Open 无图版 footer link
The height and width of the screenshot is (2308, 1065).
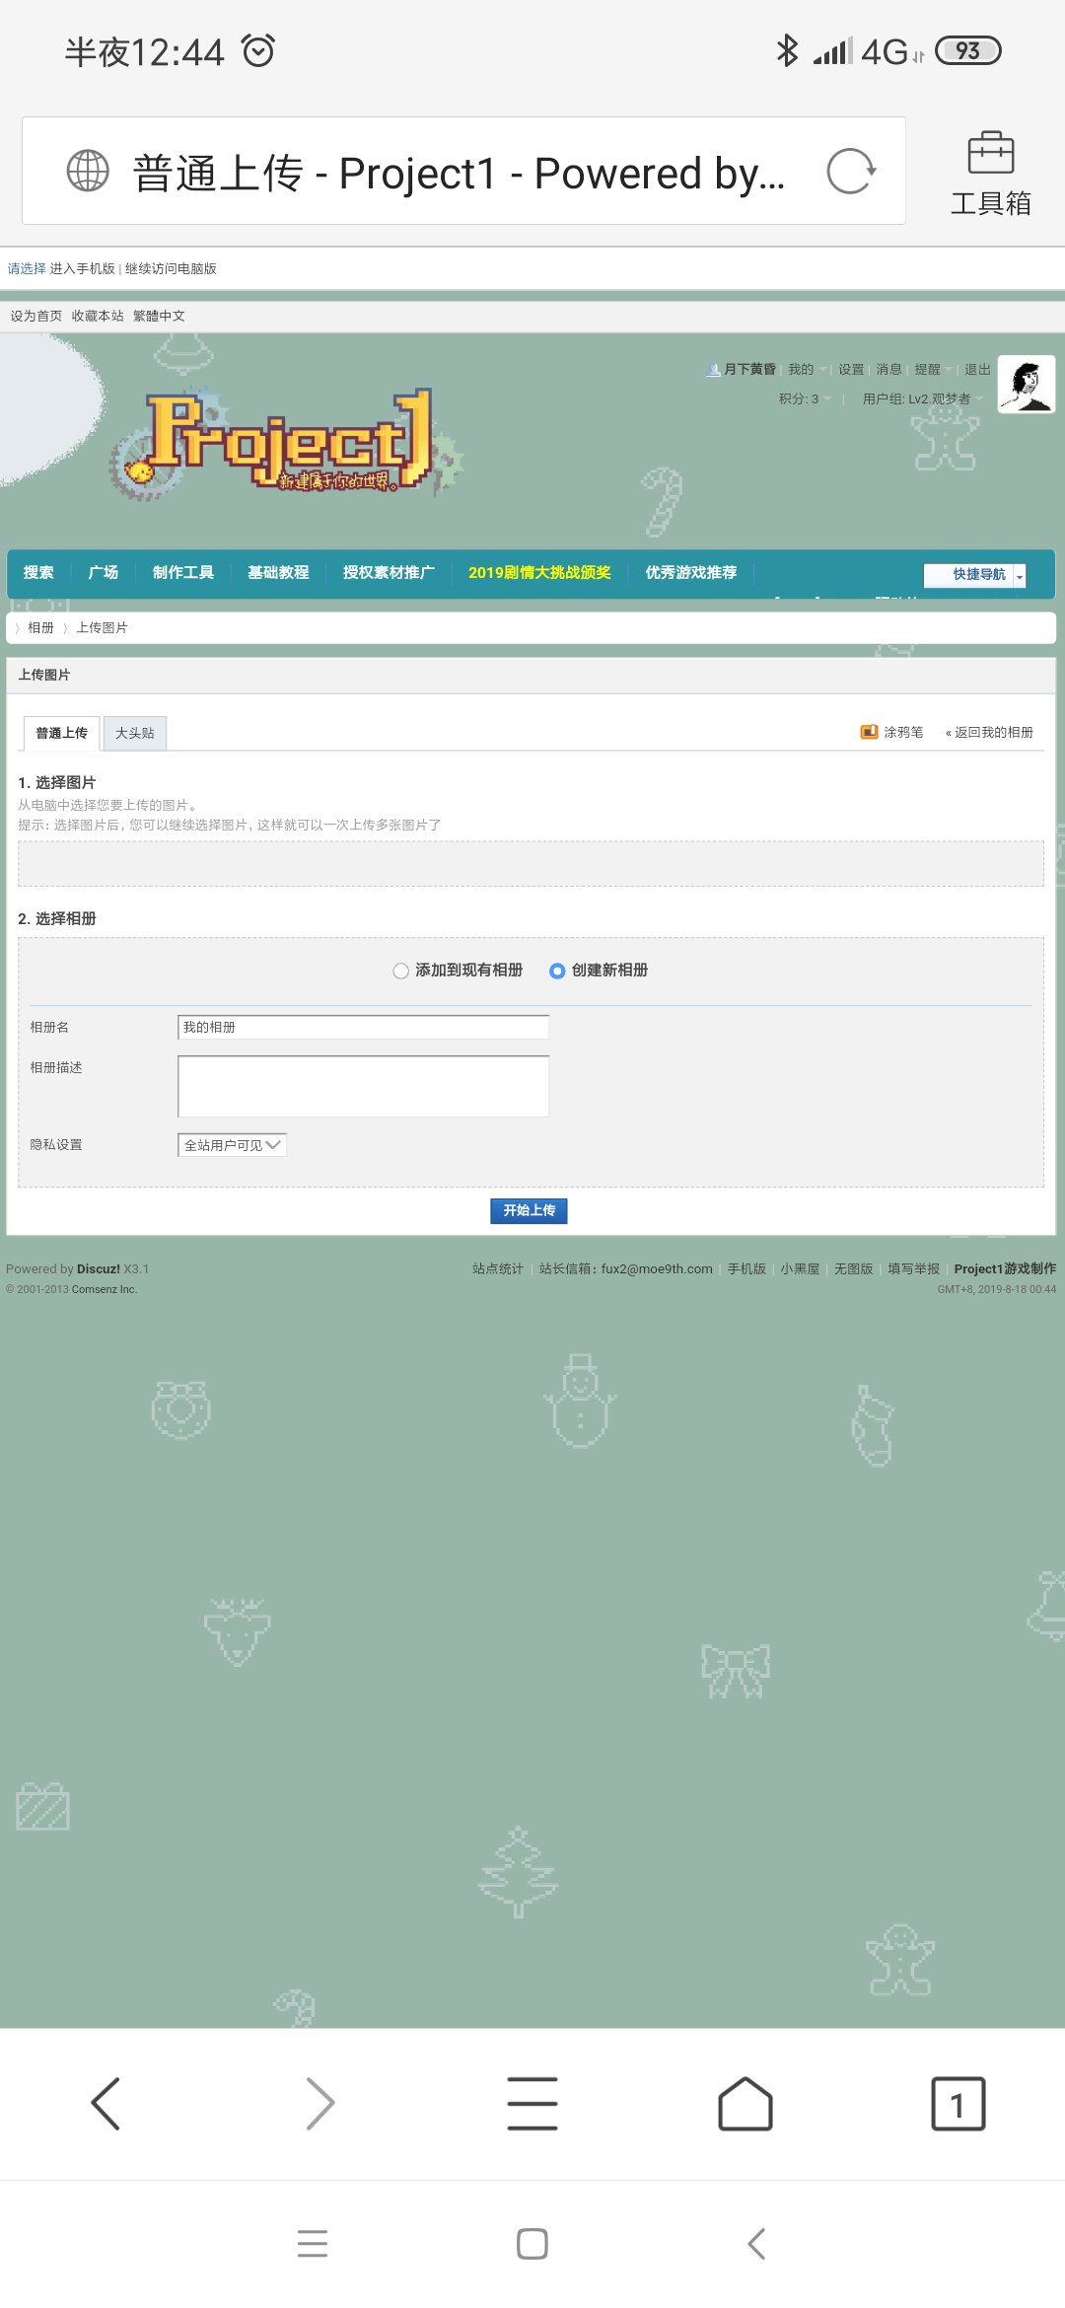pos(853,1269)
